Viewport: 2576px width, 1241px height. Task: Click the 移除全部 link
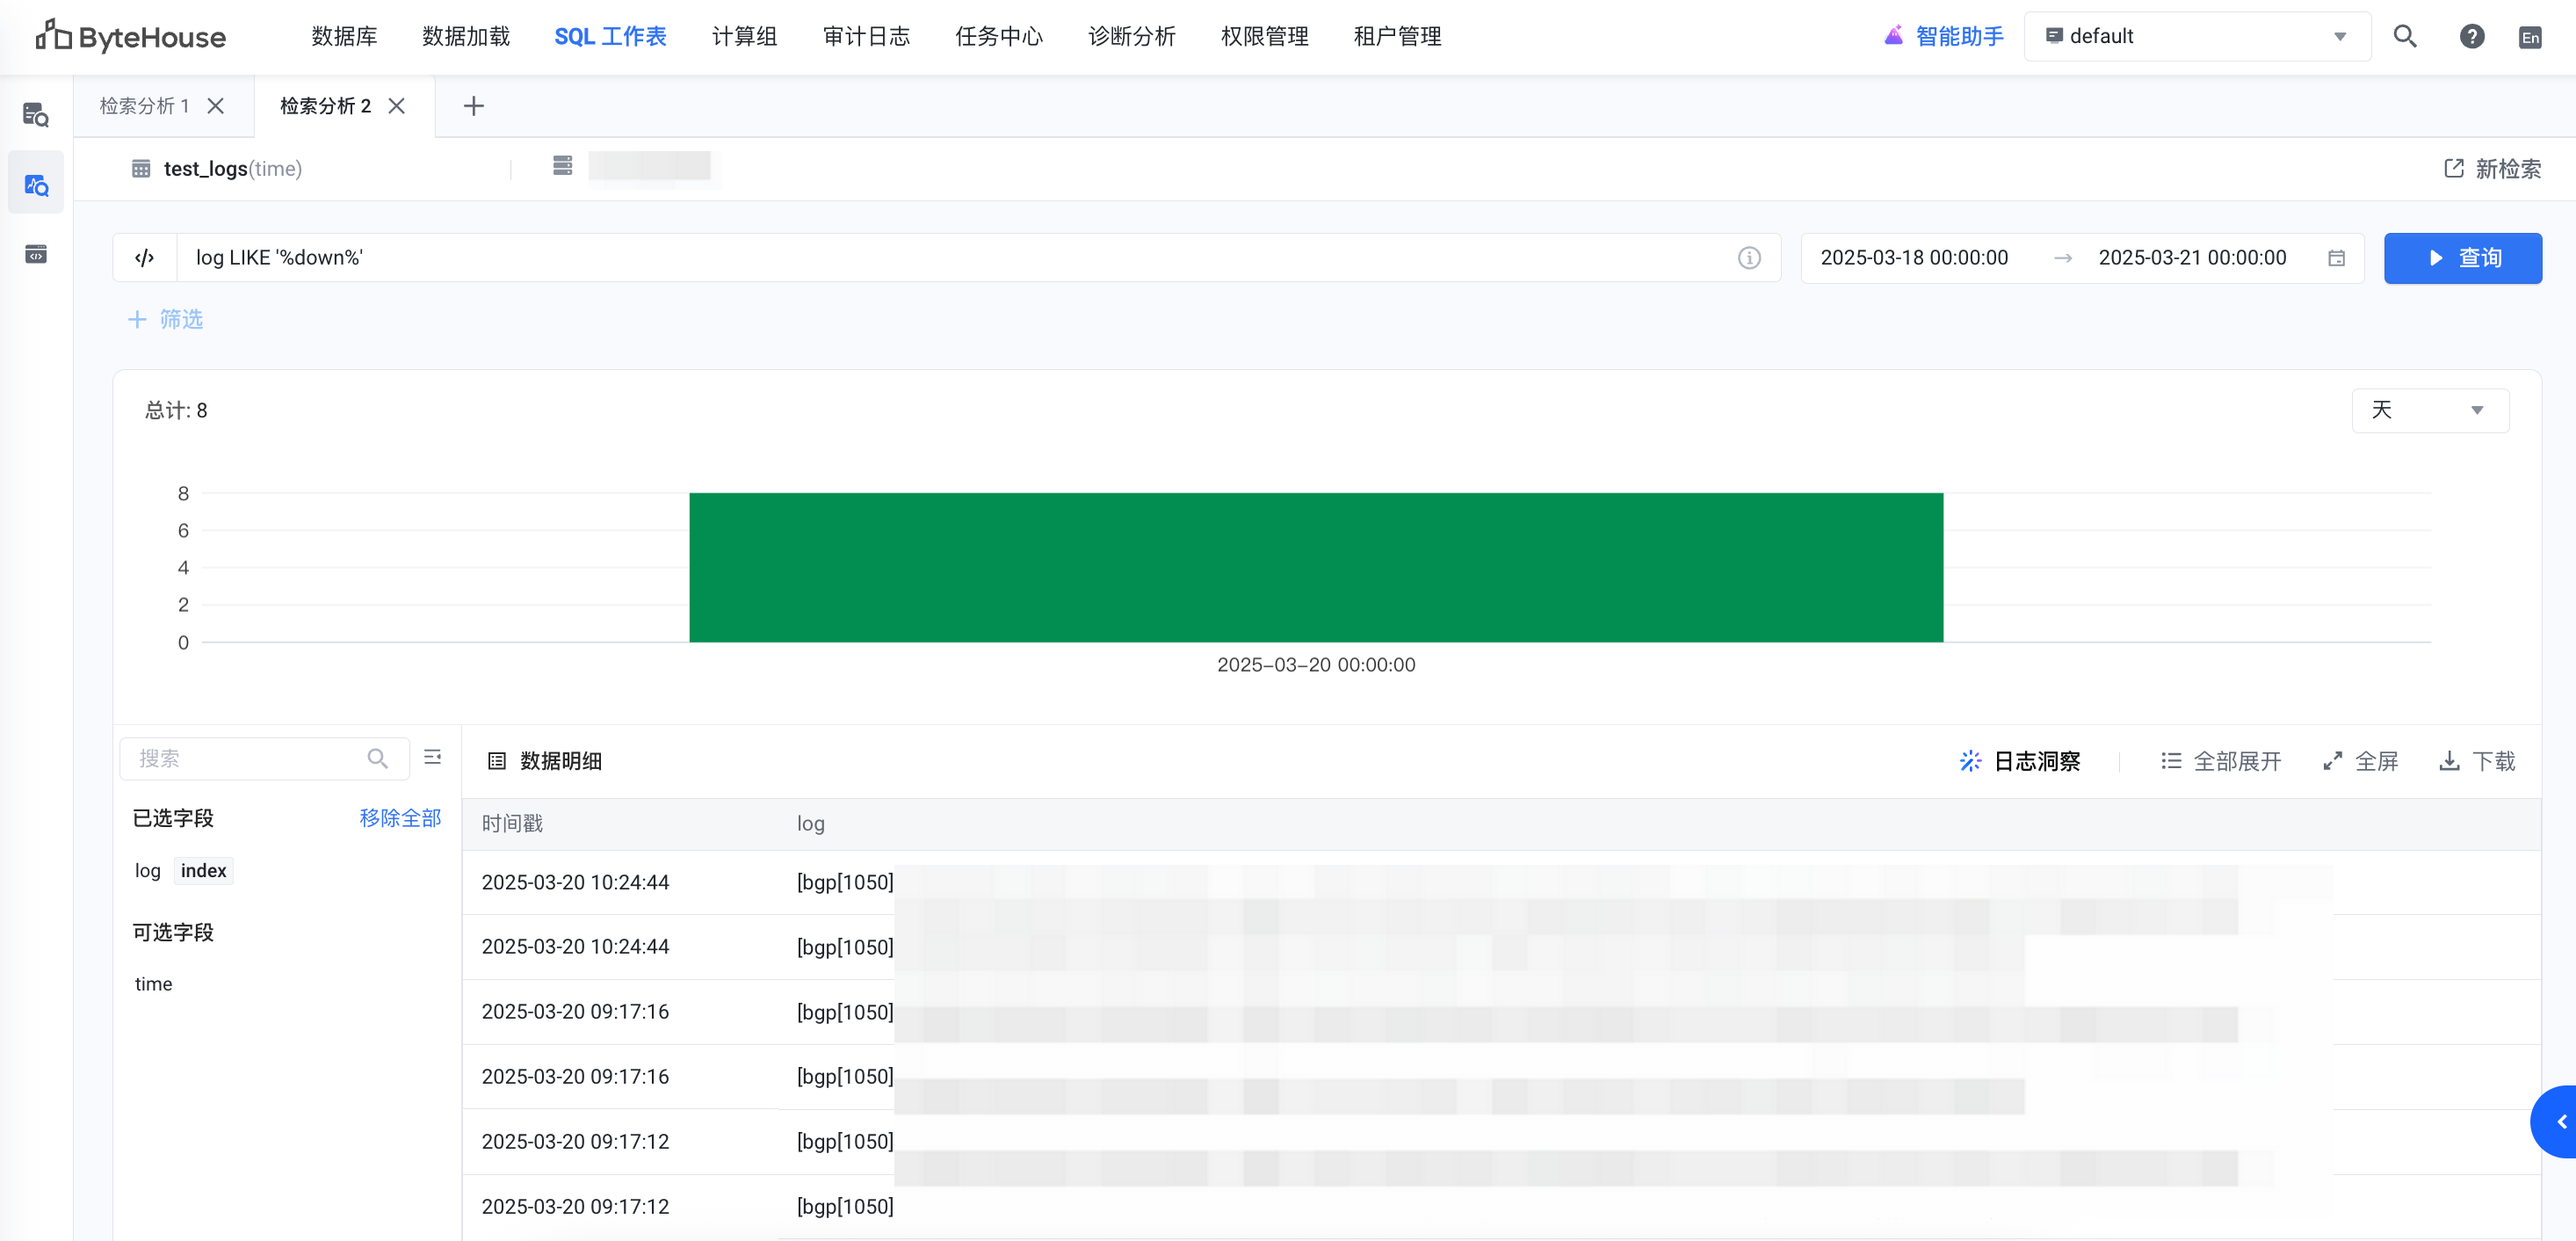(x=400, y=818)
